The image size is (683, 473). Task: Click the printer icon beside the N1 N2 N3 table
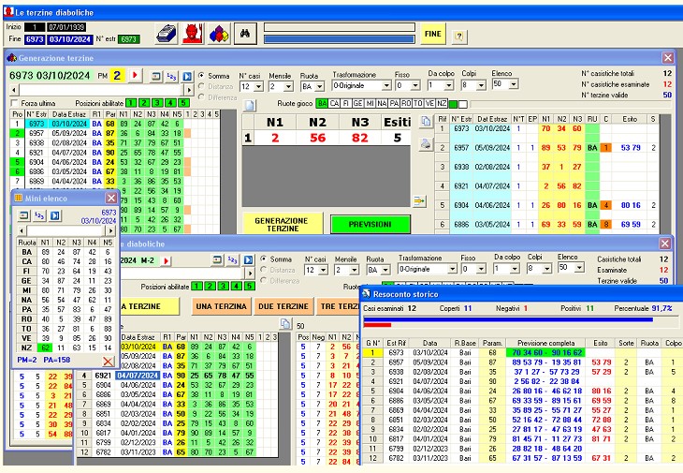[x=426, y=144]
